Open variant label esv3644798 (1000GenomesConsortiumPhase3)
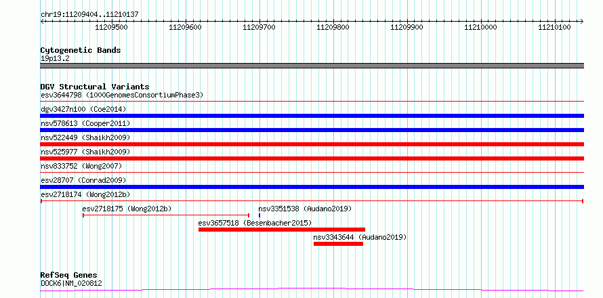Viewport: 603px width, 298px height. [x=122, y=95]
